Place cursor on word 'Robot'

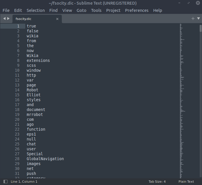point(33,90)
